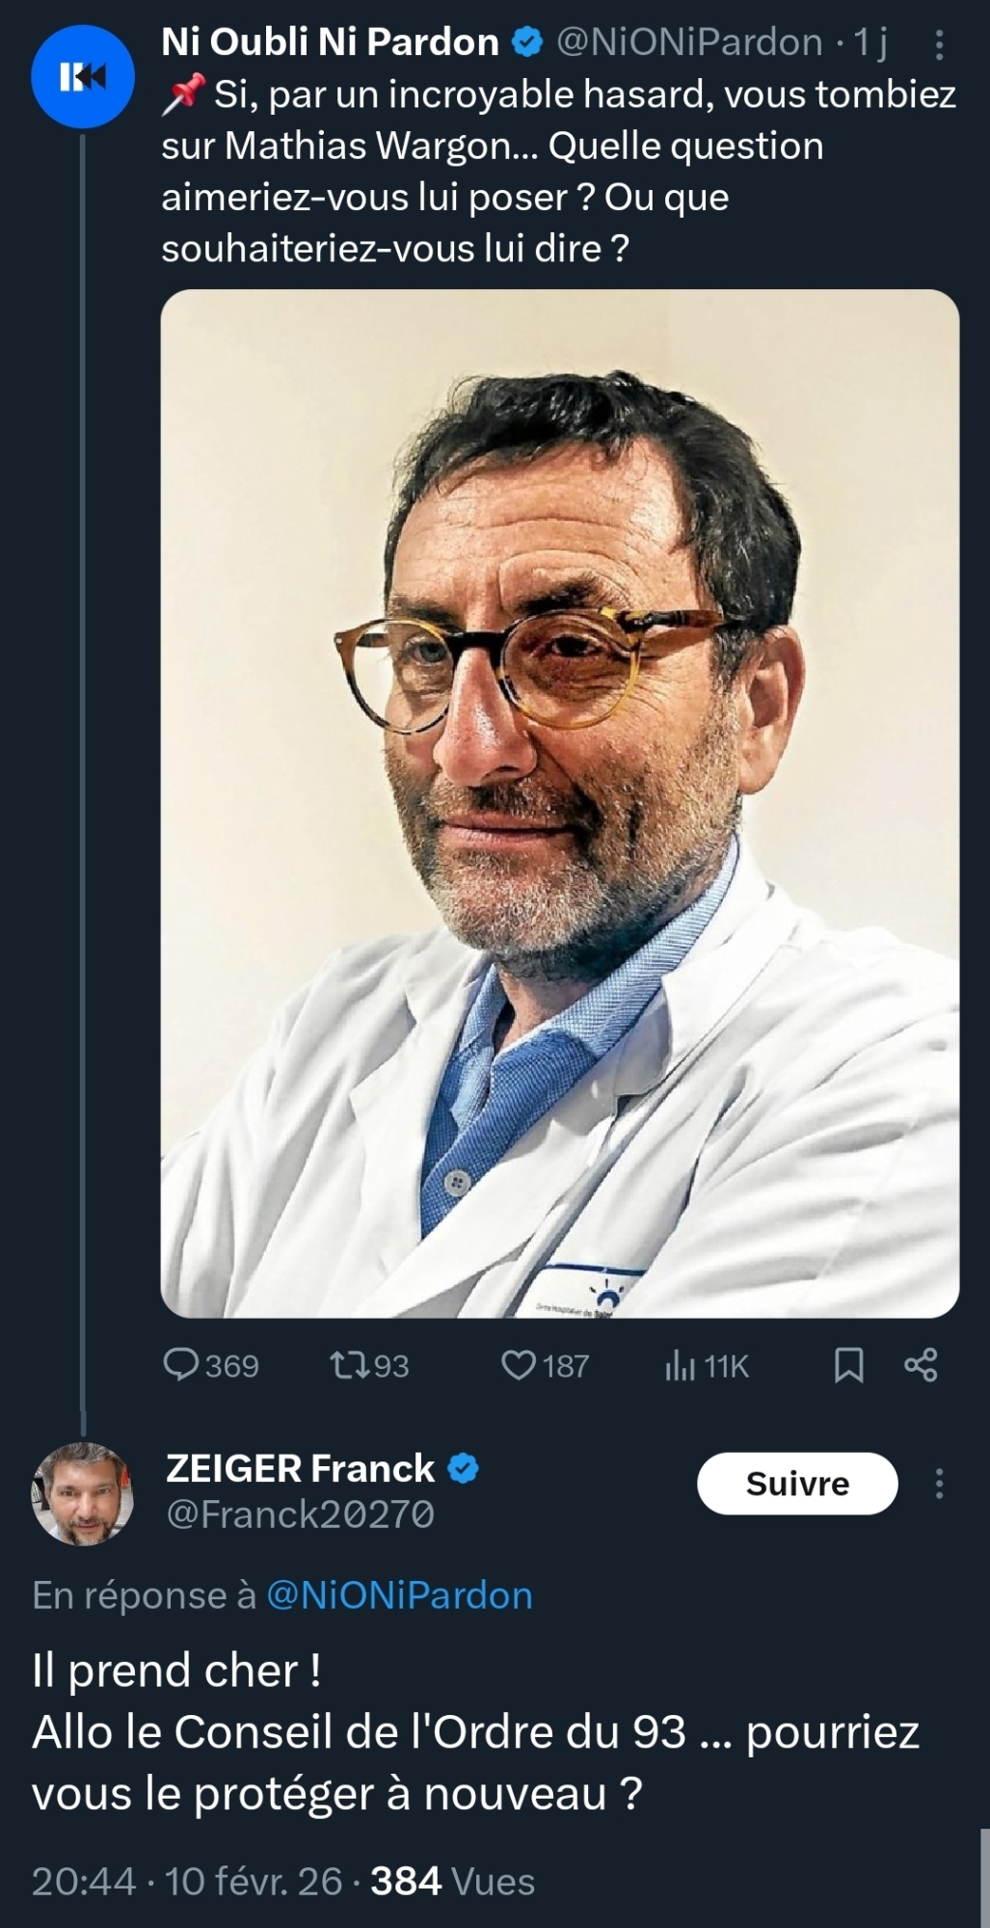Tap the Ni Oubli Ni Pardon display name
Image resolution: width=990 pixels, height=1928 pixels.
pyautogui.click(x=330, y=42)
